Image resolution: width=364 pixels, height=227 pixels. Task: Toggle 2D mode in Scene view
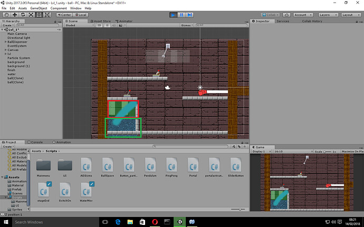(98, 25)
